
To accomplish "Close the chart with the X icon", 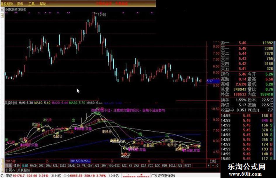I will [x=2, y=10].
